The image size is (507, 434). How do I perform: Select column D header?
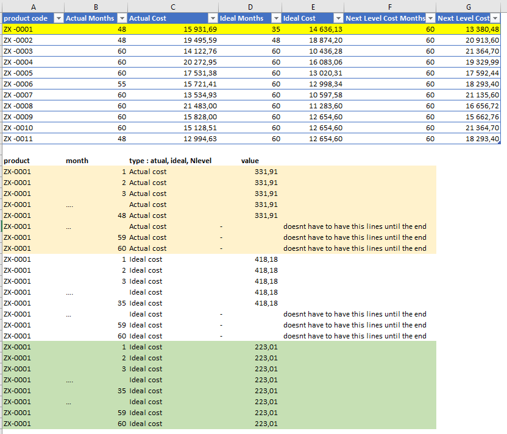[250, 7]
